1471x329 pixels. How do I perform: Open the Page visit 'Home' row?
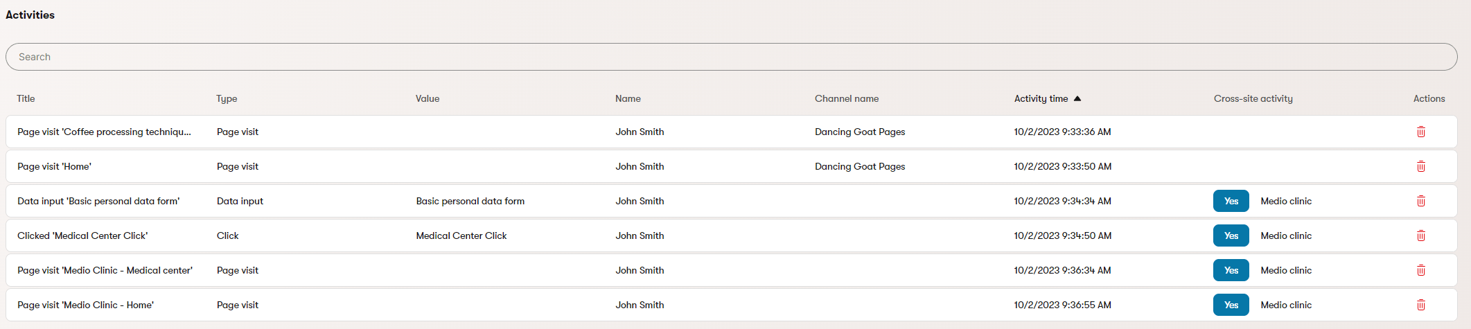point(54,166)
